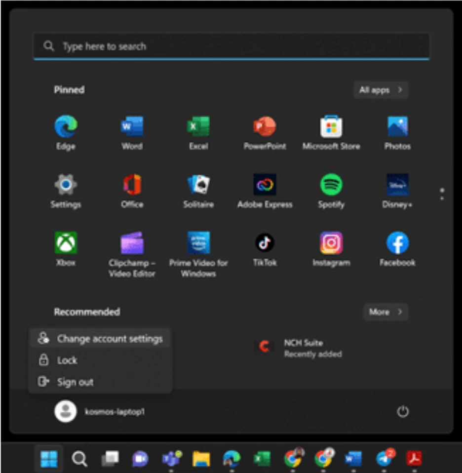
Task: Choose Lock from the account menu
Action: (100, 360)
